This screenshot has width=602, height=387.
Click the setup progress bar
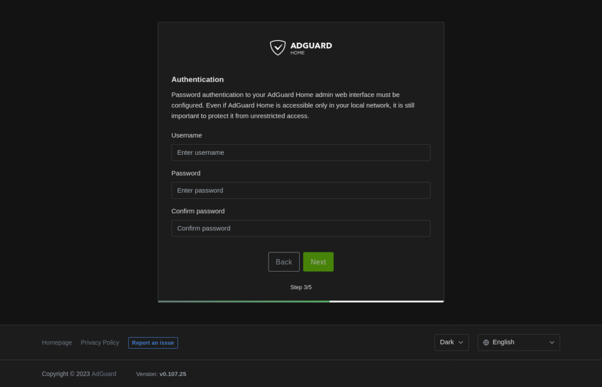(300, 301)
